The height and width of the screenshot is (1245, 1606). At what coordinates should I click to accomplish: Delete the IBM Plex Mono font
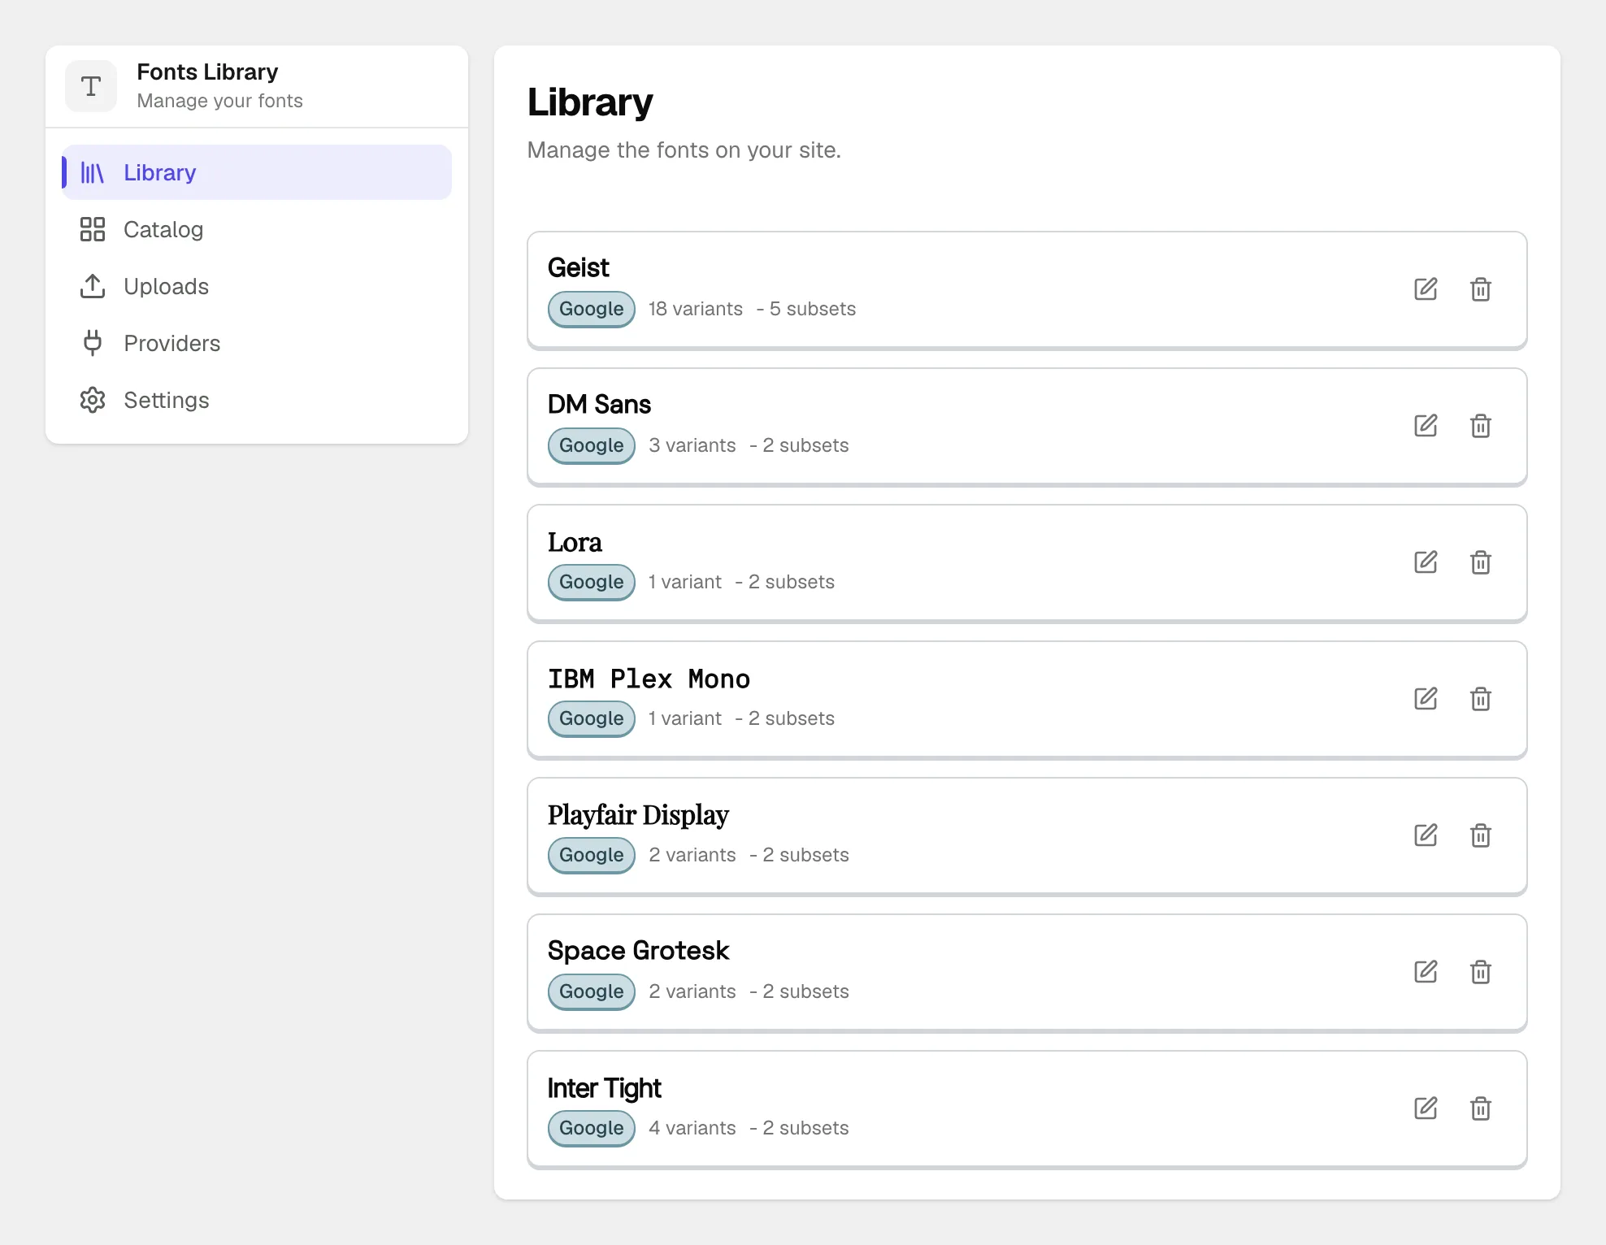click(x=1481, y=699)
